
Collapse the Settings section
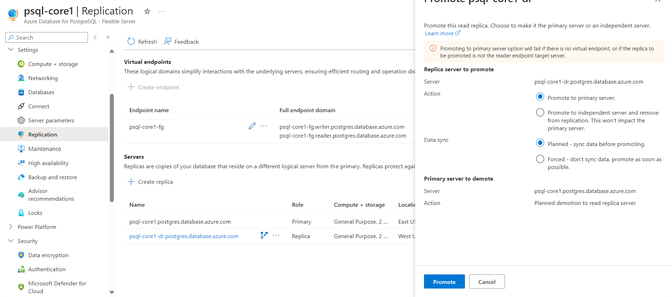click(11, 50)
